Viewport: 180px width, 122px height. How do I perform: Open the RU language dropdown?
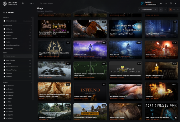(x=32, y=3)
